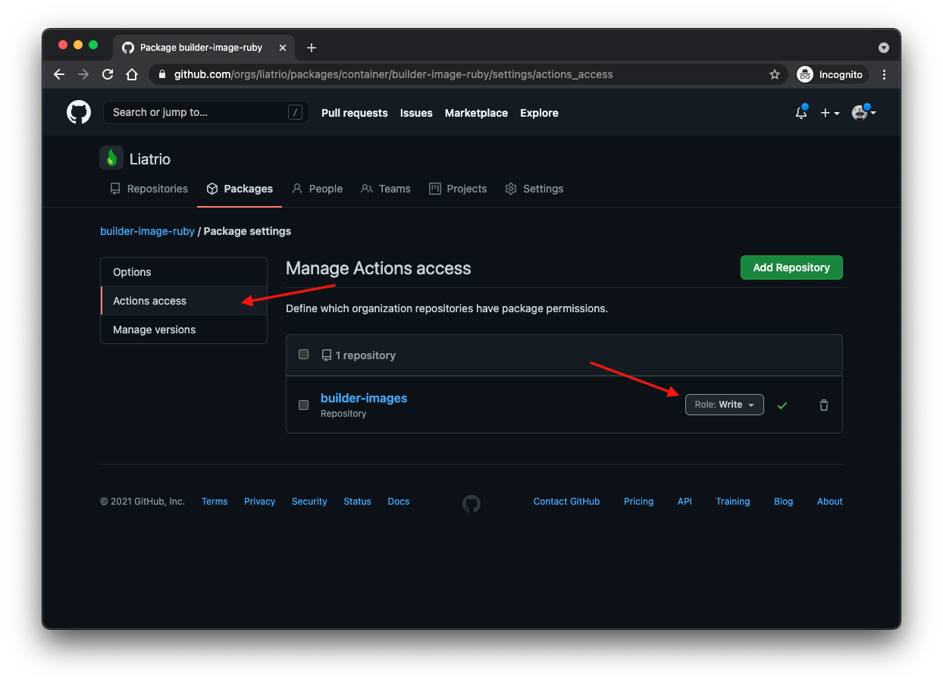
Task: Click the green checkmark next to Role
Action: click(782, 405)
